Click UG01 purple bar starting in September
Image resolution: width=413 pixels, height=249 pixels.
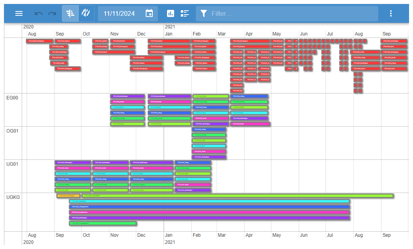(x=73, y=163)
